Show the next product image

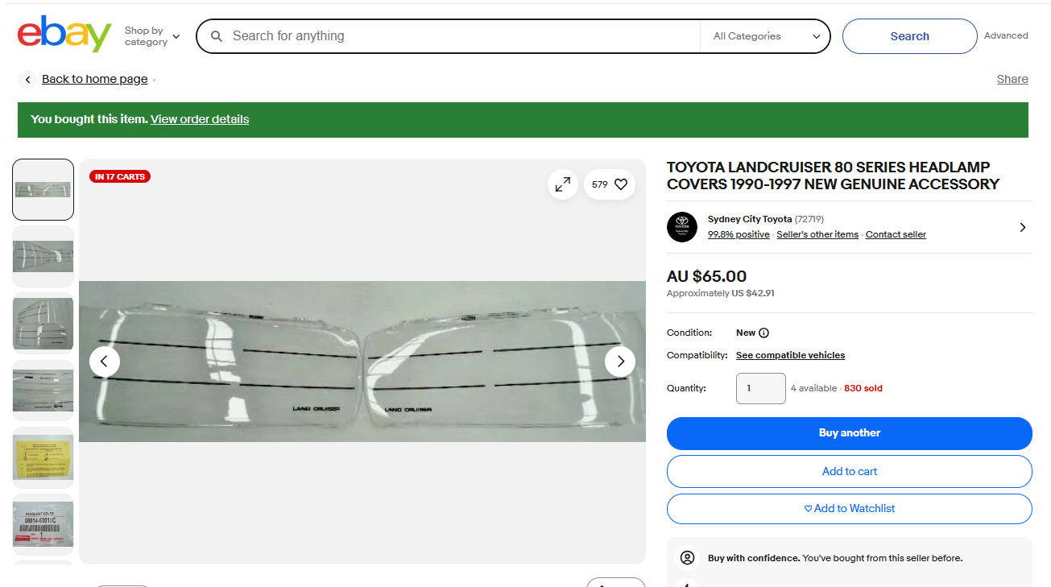(619, 362)
